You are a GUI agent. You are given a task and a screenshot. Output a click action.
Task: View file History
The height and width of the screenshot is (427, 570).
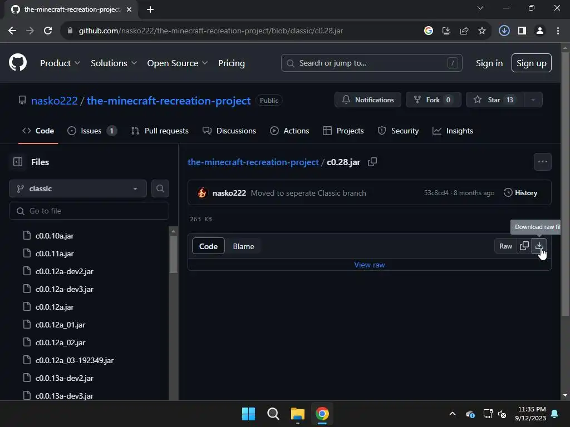pyautogui.click(x=520, y=193)
